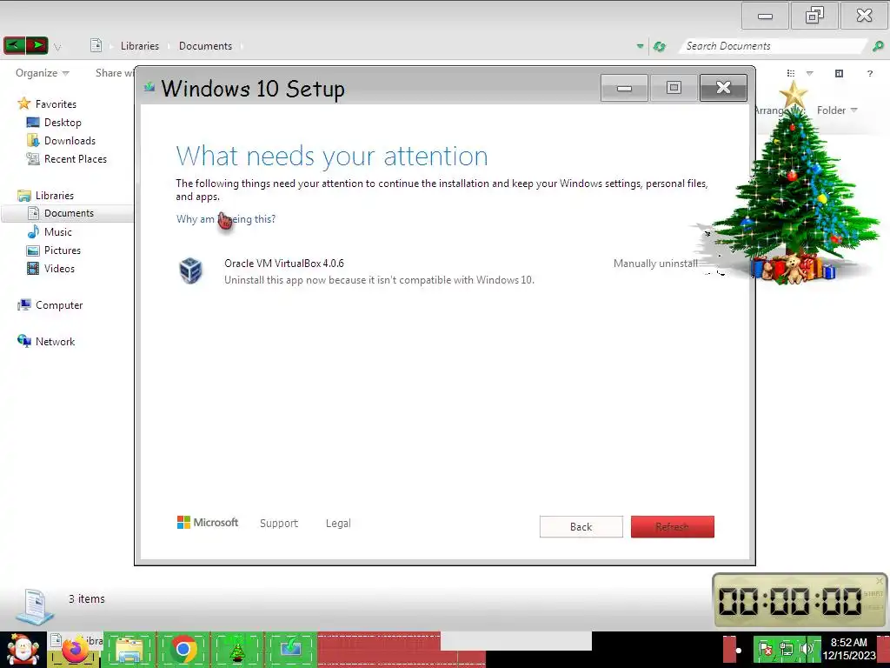Open the Pictures library in the sidebar
The image size is (890, 668).
pos(63,250)
